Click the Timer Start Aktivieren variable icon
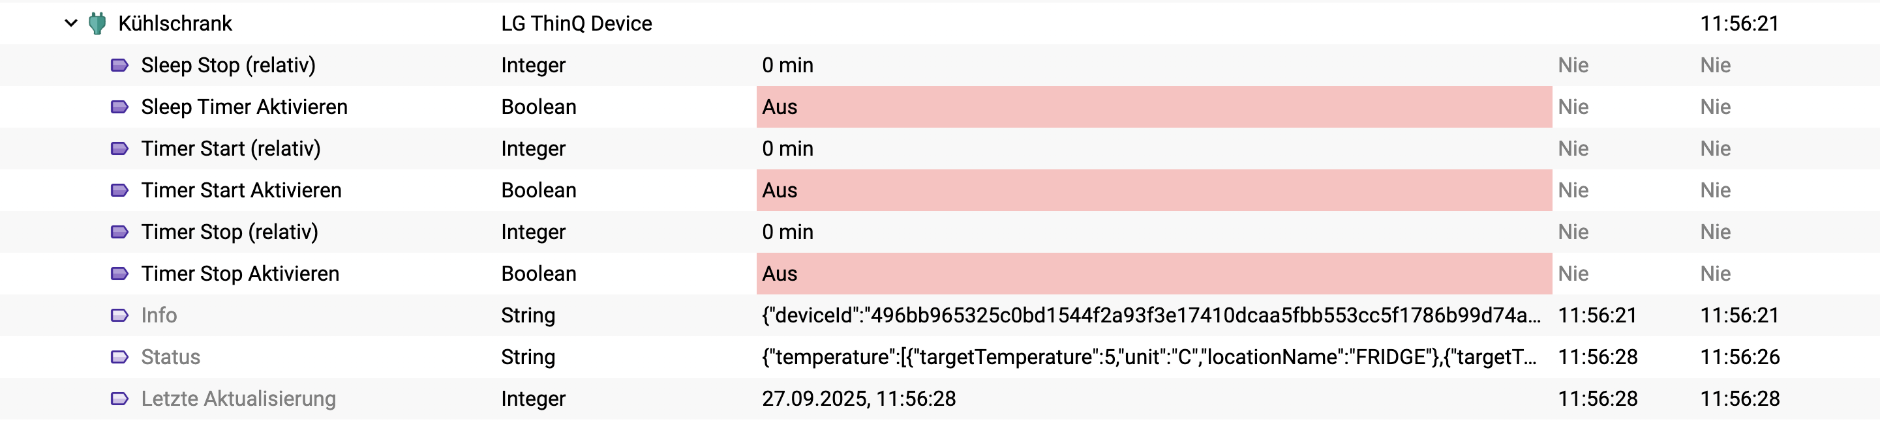Screen dimensions: 1880x426 (119, 190)
